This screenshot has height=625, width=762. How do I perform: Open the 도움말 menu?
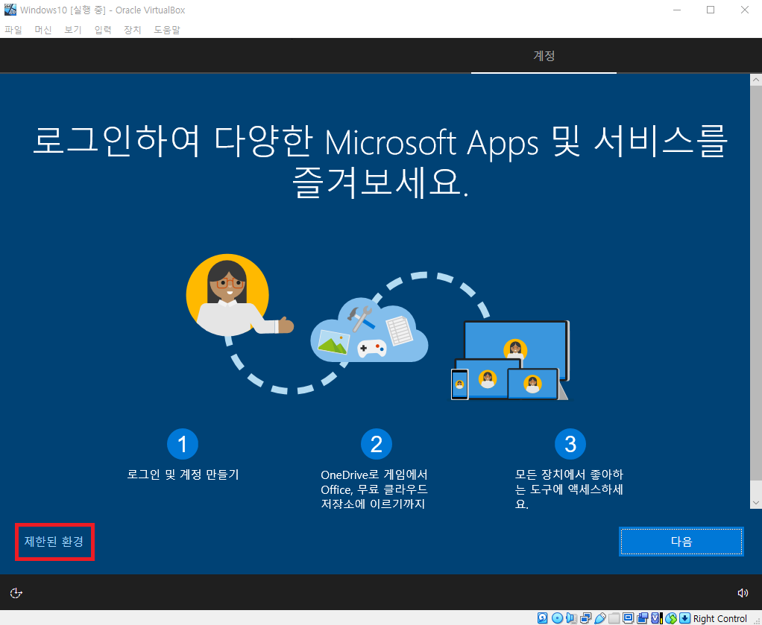pyautogui.click(x=167, y=30)
